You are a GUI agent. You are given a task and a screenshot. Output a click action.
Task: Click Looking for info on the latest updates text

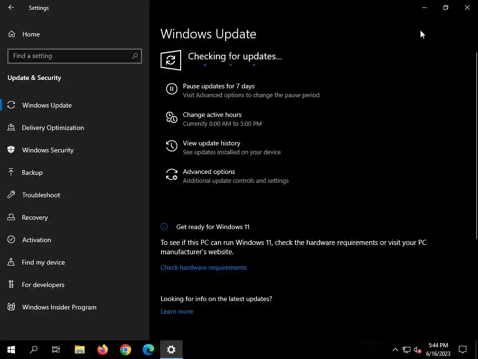click(217, 299)
